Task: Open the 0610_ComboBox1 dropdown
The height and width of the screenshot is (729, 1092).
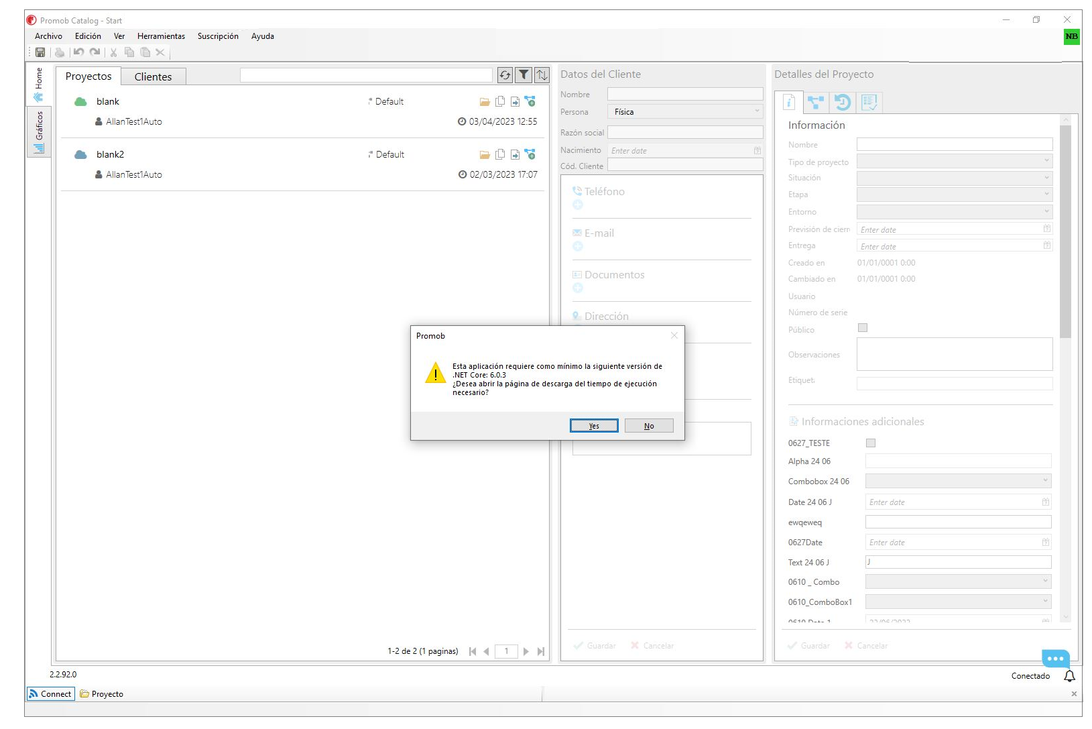Action: point(958,602)
